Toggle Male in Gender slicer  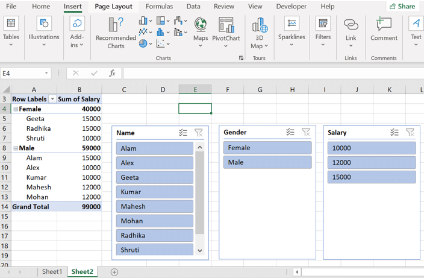click(x=267, y=162)
